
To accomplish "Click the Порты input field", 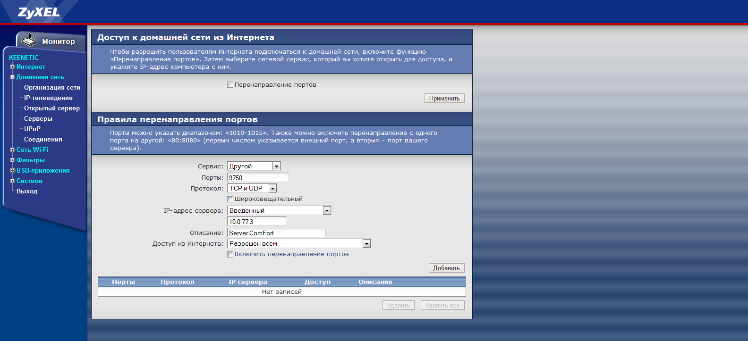I will [258, 177].
